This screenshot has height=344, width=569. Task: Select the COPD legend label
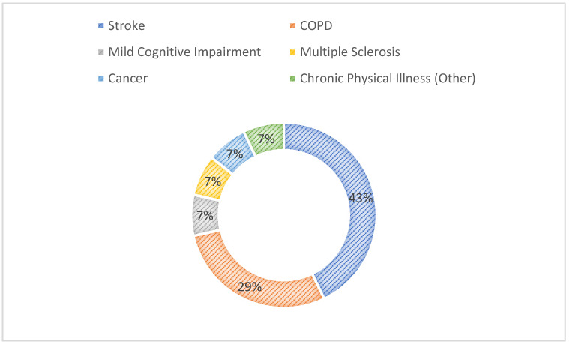(x=316, y=25)
